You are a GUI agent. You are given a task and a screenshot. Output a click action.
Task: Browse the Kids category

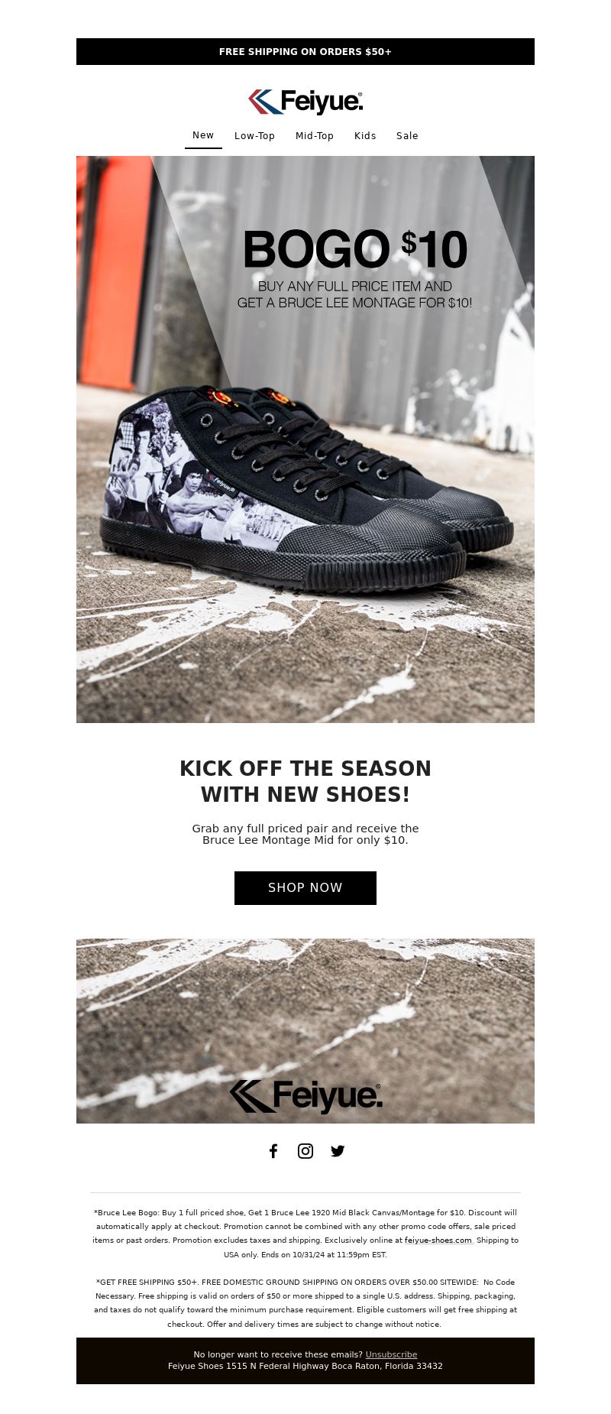(365, 136)
